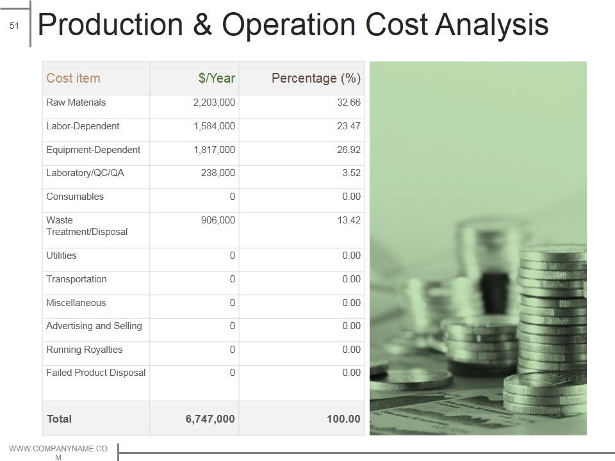The width and height of the screenshot is (615, 461).
Task: Click the percentage '23.47'
Action: (x=348, y=126)
